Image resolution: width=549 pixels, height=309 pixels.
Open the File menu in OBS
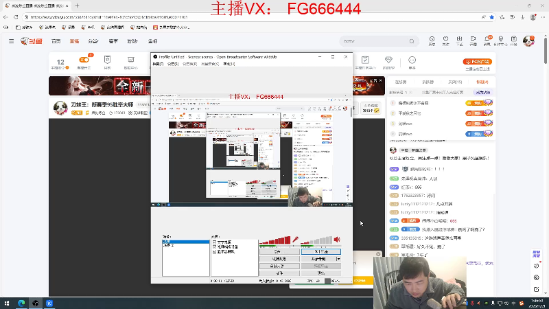(158, 64)
